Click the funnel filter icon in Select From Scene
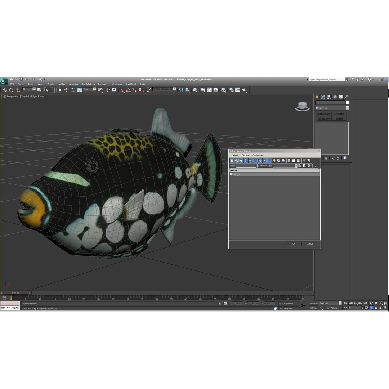The image size is (389, 389). pos(304,161)
